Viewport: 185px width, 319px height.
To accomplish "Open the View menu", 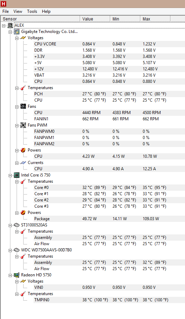I will [x=18, y=11].
